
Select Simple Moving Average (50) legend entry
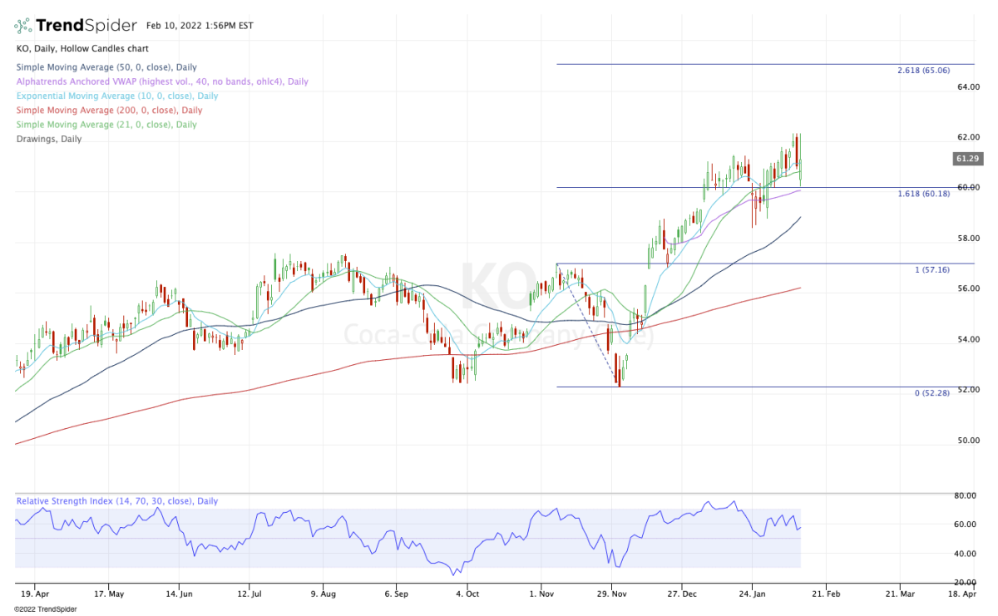pyautogui.click(x=106, y=67)
